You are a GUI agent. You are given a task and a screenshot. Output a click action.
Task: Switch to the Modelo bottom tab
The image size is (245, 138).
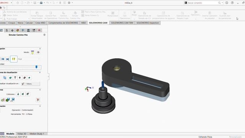10,134
